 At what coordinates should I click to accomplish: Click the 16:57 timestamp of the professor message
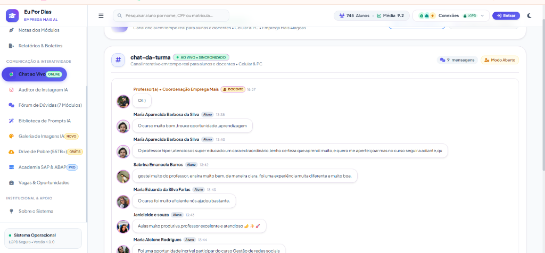[251, 89]
